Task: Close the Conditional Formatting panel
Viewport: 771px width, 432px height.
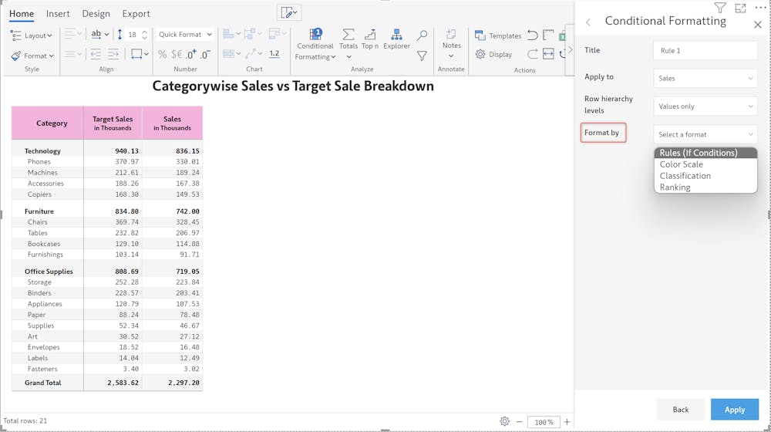Action: [758, 25]
